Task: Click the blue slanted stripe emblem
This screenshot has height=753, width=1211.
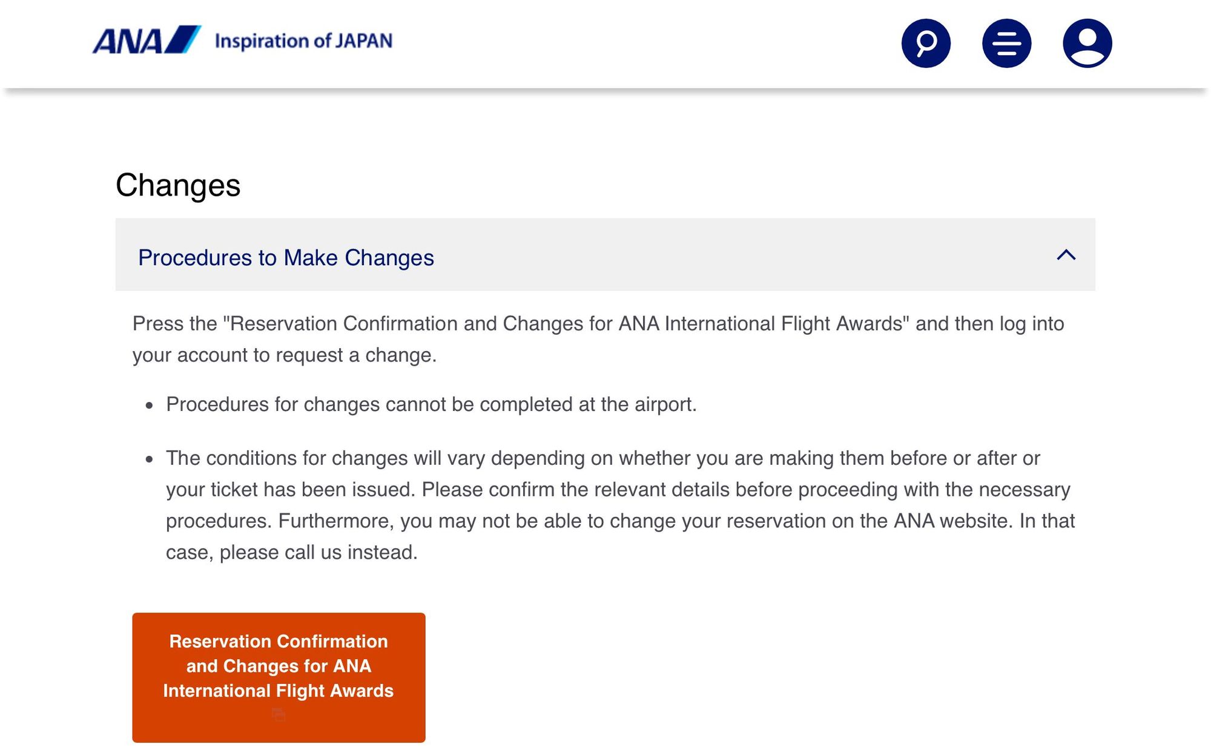Action: coord(183,39)
